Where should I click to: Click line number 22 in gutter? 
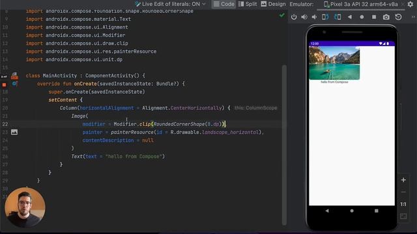coord(5,124)
